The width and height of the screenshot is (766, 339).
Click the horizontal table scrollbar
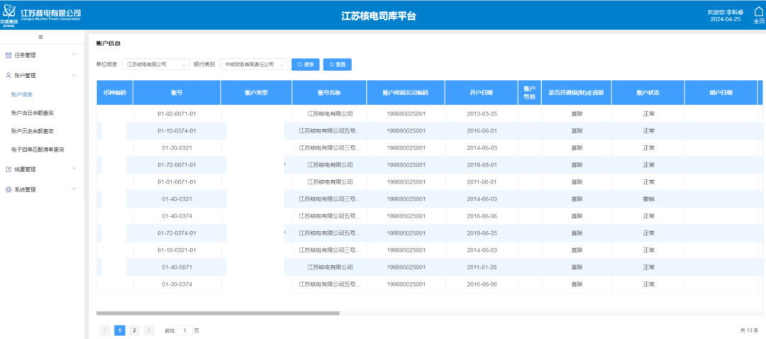[x=218, y=313]
